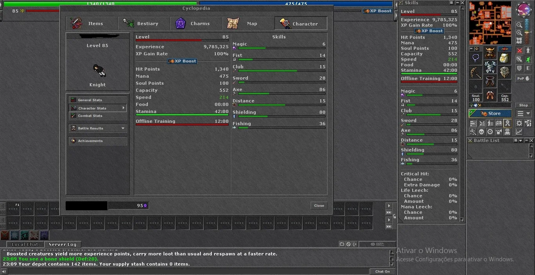Switch to the Cyclopedia Map tab
535x275 pixels.
pos(248,24)
